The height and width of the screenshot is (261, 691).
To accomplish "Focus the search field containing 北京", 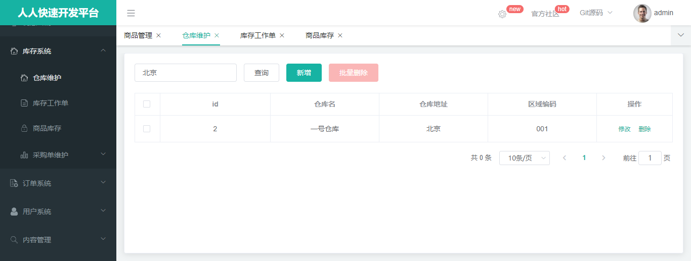I will click(186, 73).
